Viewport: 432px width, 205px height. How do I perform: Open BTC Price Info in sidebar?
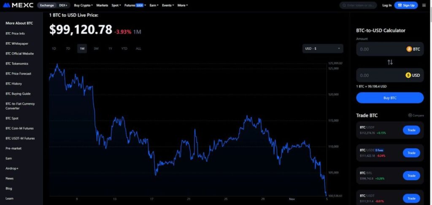pos(15,33)
